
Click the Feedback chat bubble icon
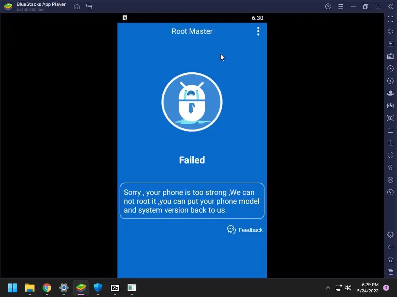[231, 230]
